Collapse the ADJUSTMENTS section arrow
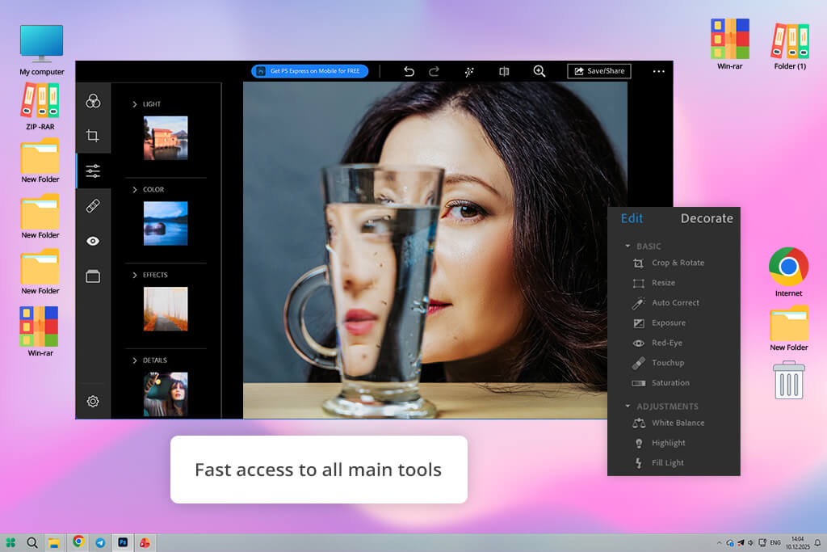 tap(628, 406)
